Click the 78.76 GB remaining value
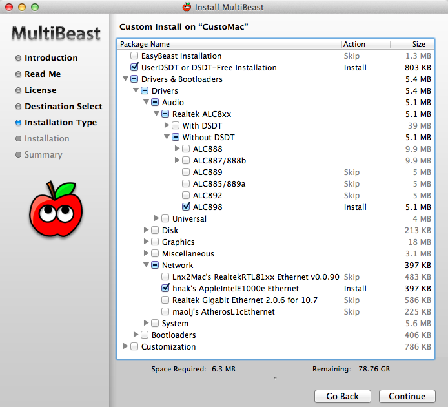Image resolution: width=448 pixels, height=407 pixels. pyautogui.click(x=374, y=369)
